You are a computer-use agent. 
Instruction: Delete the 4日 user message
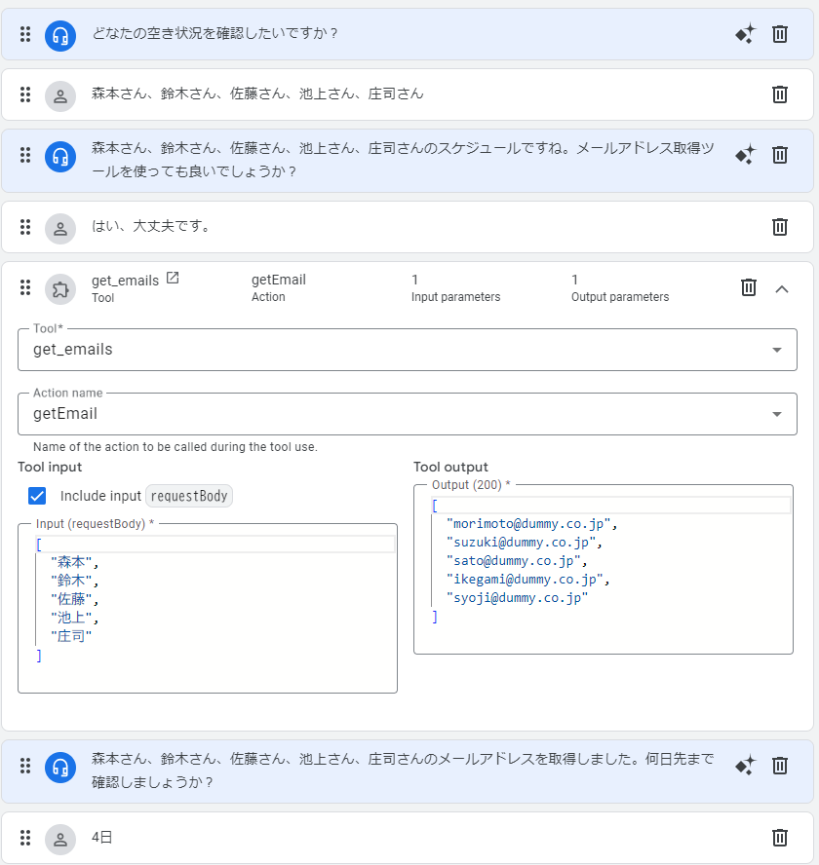pos(779,838)
